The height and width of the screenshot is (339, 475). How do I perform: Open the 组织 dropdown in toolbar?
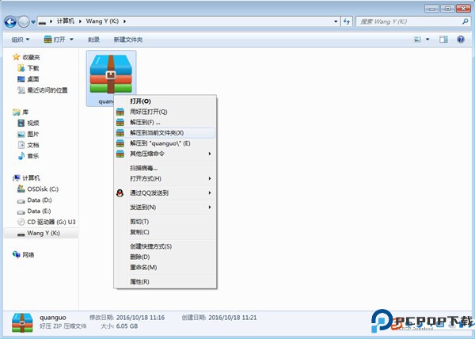coord(21,39)
